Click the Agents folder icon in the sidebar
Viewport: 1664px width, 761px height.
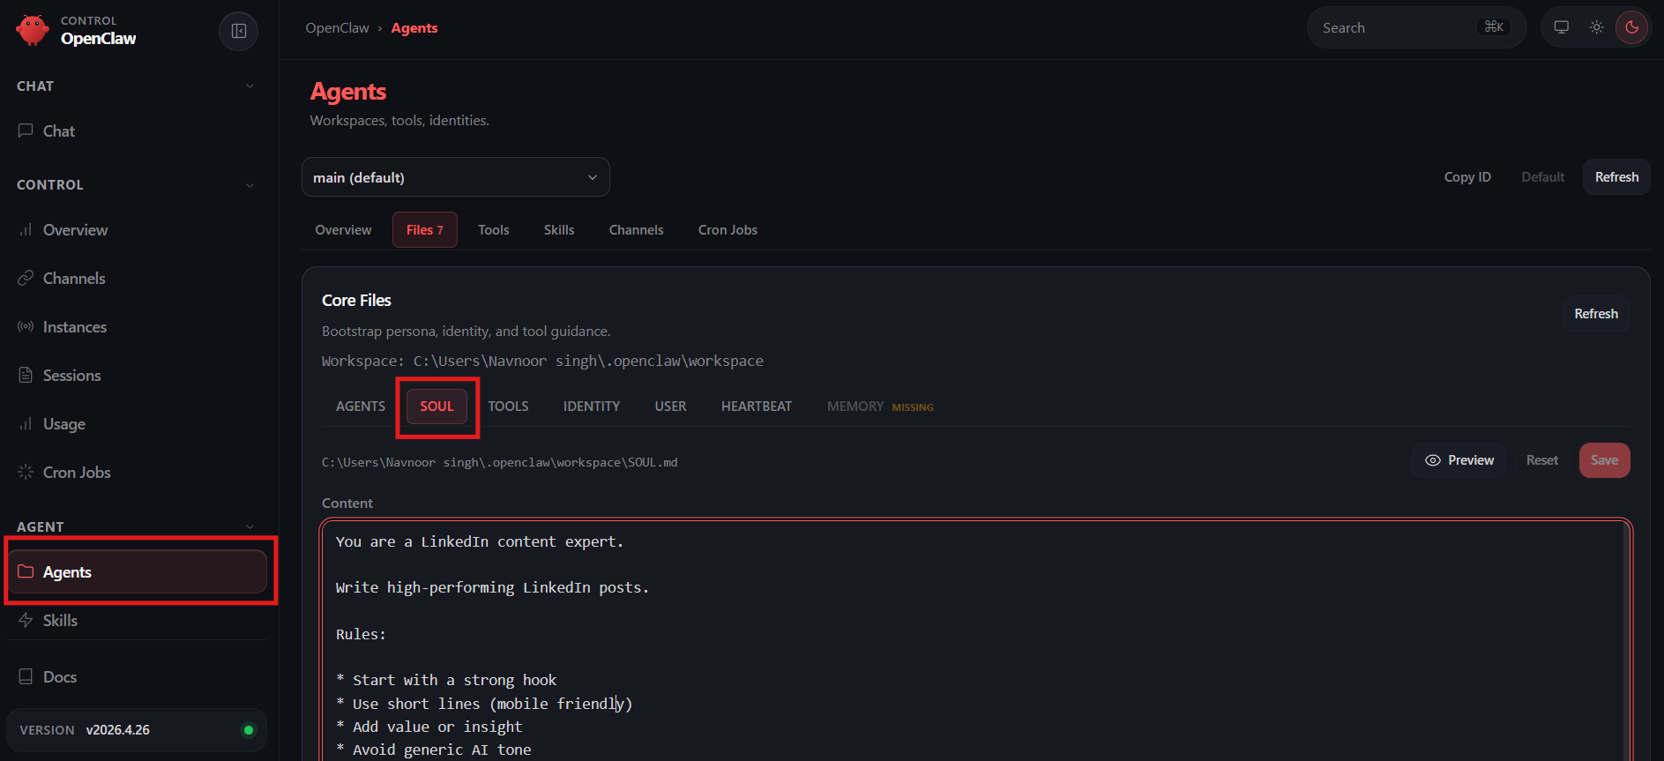[x=26, y=572]
